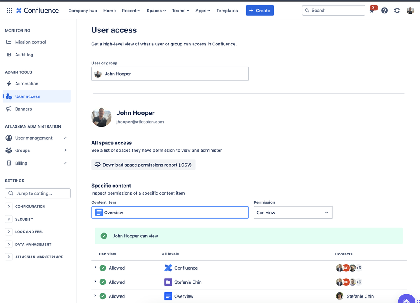Viewport: 420px width, 303px height.
Task: Click the Confluence icon in All levels table
Action: (x=168, y=268)
